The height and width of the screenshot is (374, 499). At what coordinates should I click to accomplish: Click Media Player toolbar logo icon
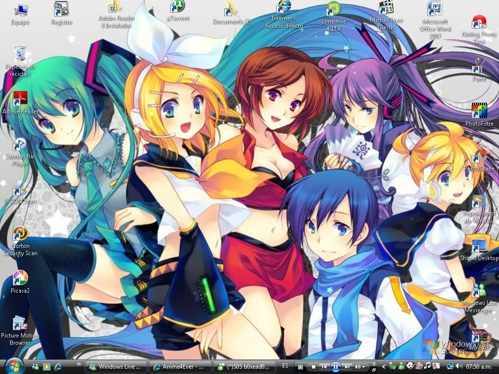[x=300, y=367]
